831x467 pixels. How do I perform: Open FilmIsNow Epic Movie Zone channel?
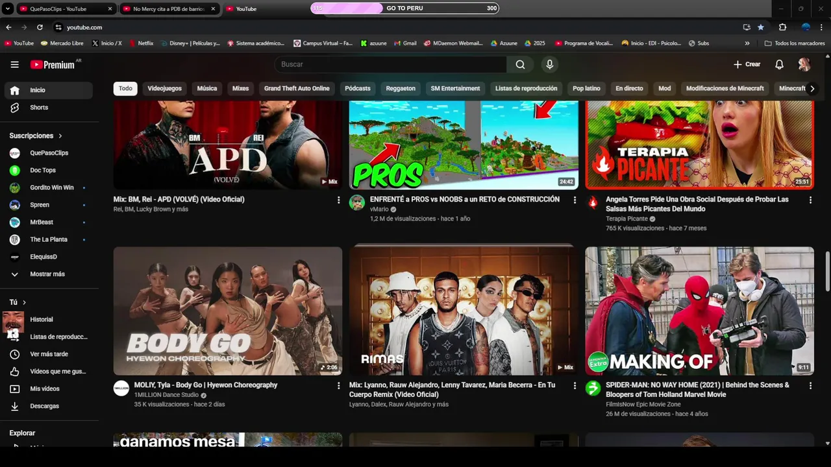[x=643, y=404]
